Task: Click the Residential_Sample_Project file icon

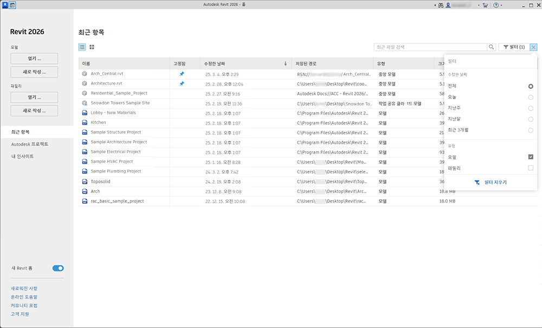Action: coord(85,93)
